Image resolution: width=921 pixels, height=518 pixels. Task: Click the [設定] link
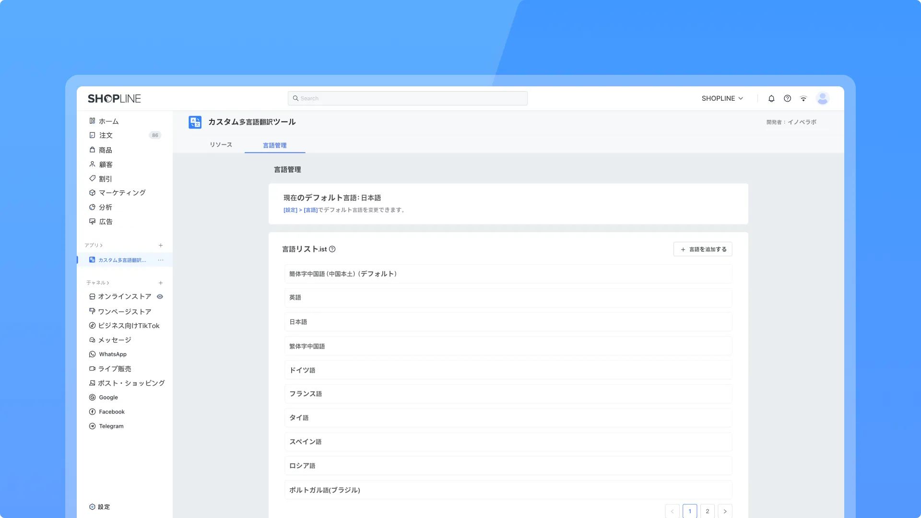(x=291, y=210)
